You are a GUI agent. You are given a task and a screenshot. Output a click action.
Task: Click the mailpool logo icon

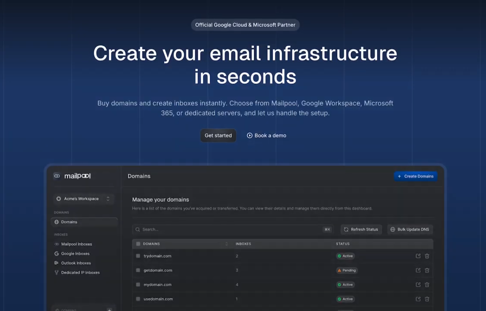point(57,176)
